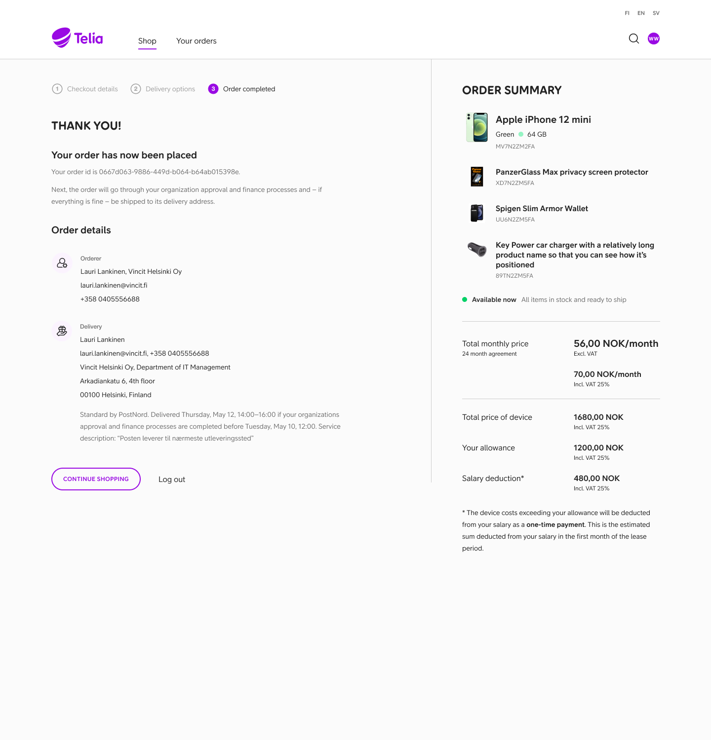Open the PanzerGlass screen protector thumbnail
This screenshot has height=740, width=711.
pyautogui.click(x=477, y=177)
